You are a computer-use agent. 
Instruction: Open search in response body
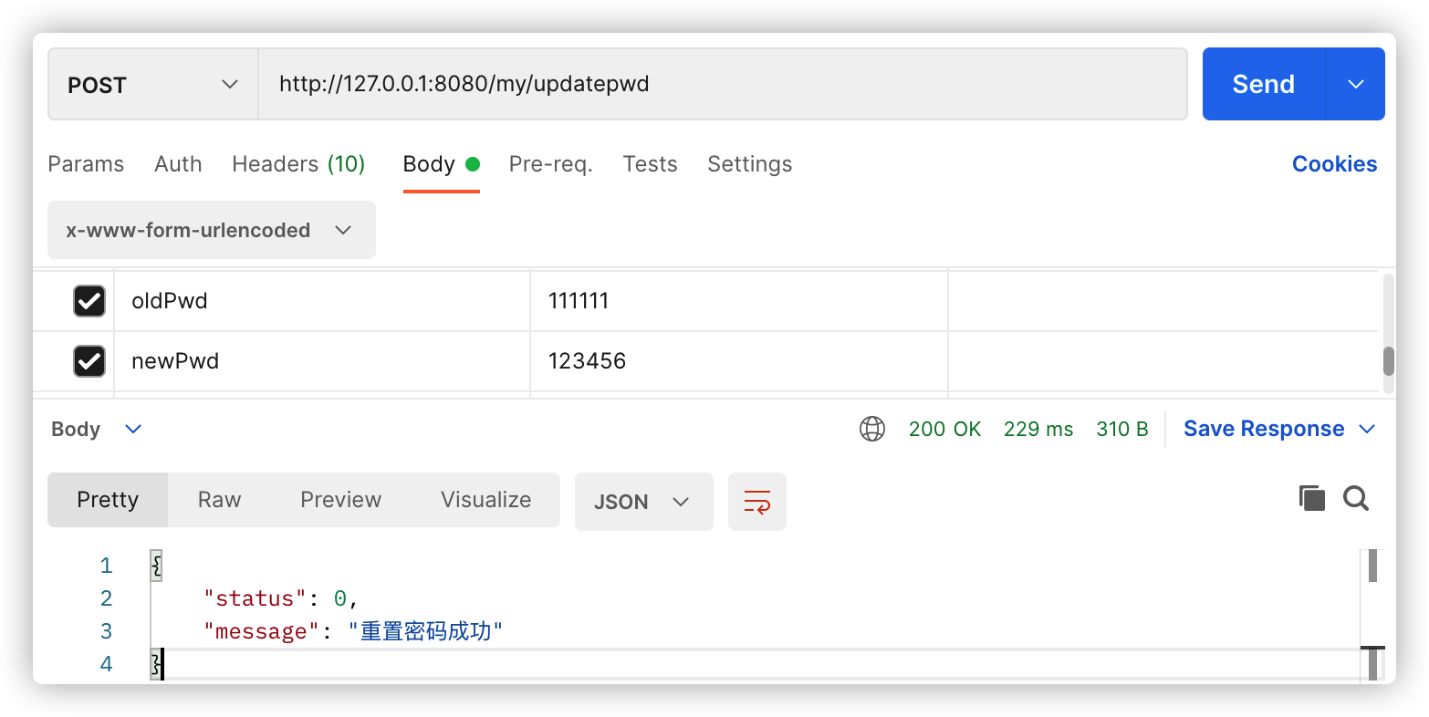1356,498
